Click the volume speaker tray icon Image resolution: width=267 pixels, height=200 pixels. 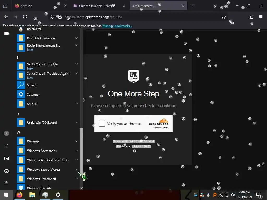click(233, 195)
